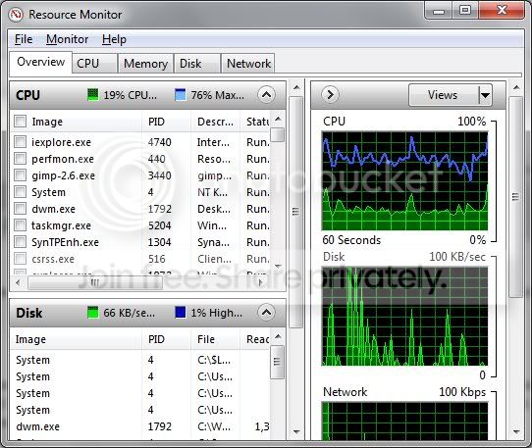This screenshot has height=448, width=532.
Task: Open the Help menu
Action: pyautogui.click(x=114, y=39)
